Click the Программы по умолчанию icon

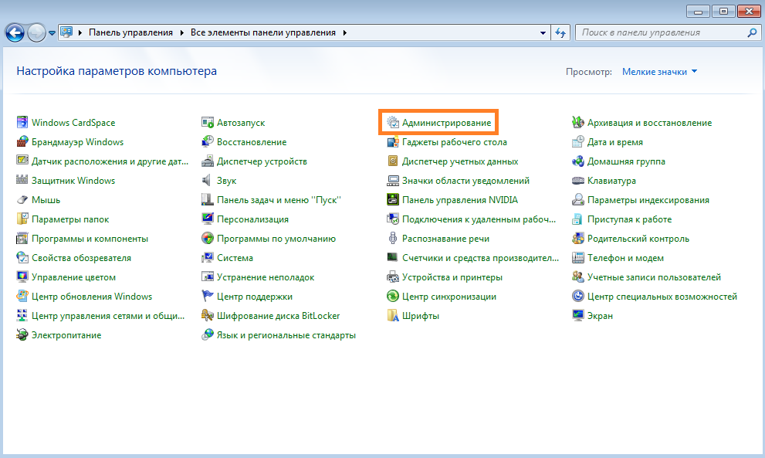click(x=208, y=239)
